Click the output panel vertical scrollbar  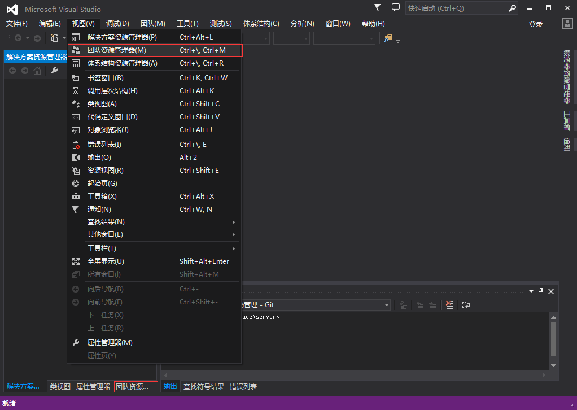[553, 339]
